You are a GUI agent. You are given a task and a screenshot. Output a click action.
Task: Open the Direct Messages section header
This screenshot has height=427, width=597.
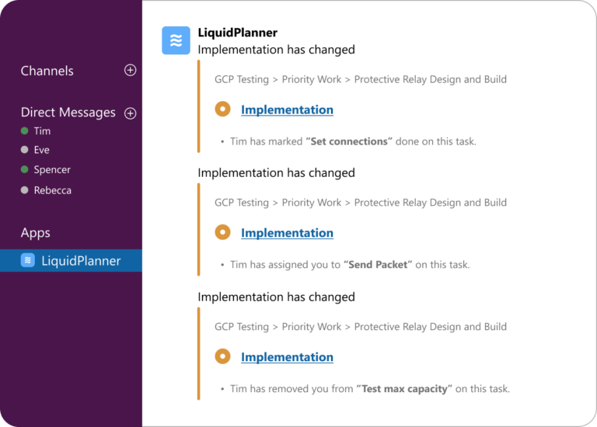[x=68, y=113]
